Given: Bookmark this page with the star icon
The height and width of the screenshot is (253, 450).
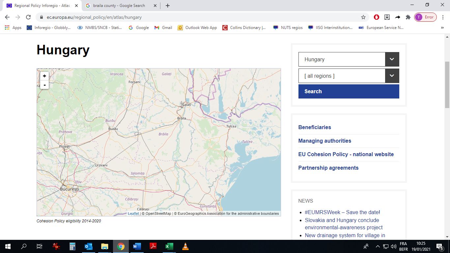Looking at the screenshot, I should click(363, 17).
